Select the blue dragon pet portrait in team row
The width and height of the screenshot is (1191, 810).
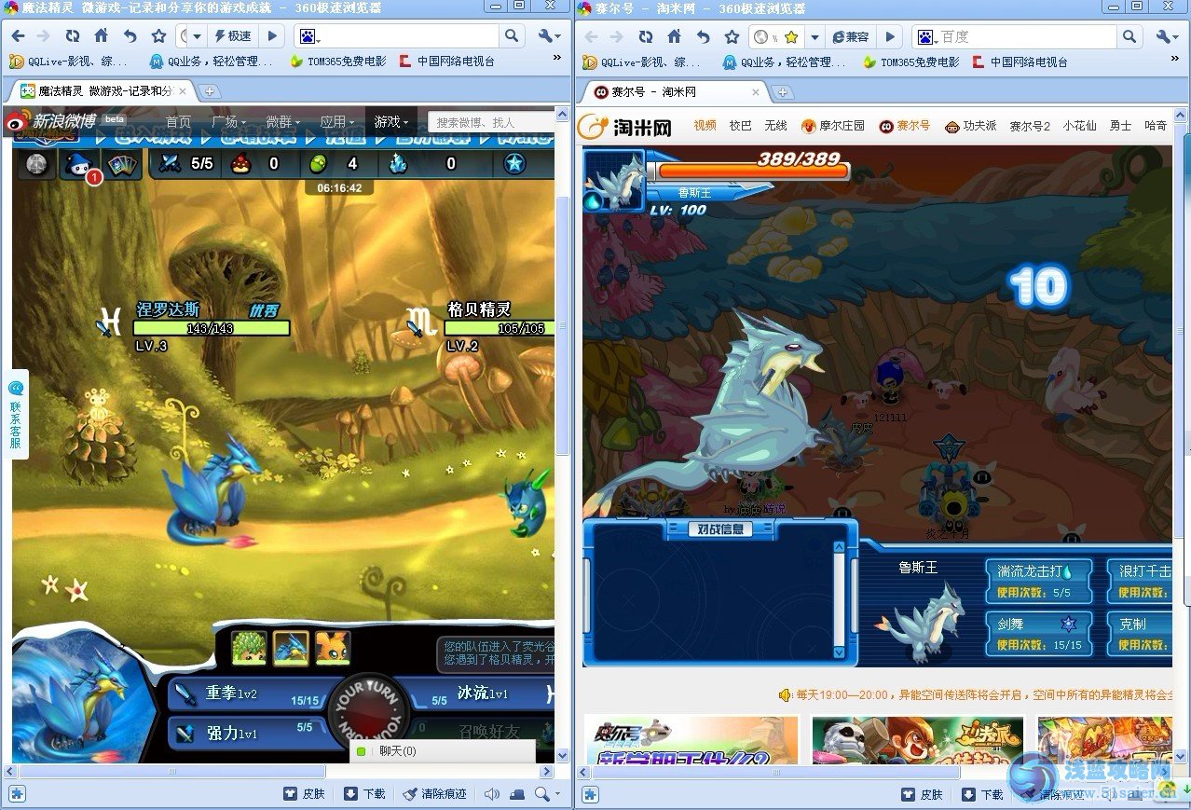click(x=291, y=648)
